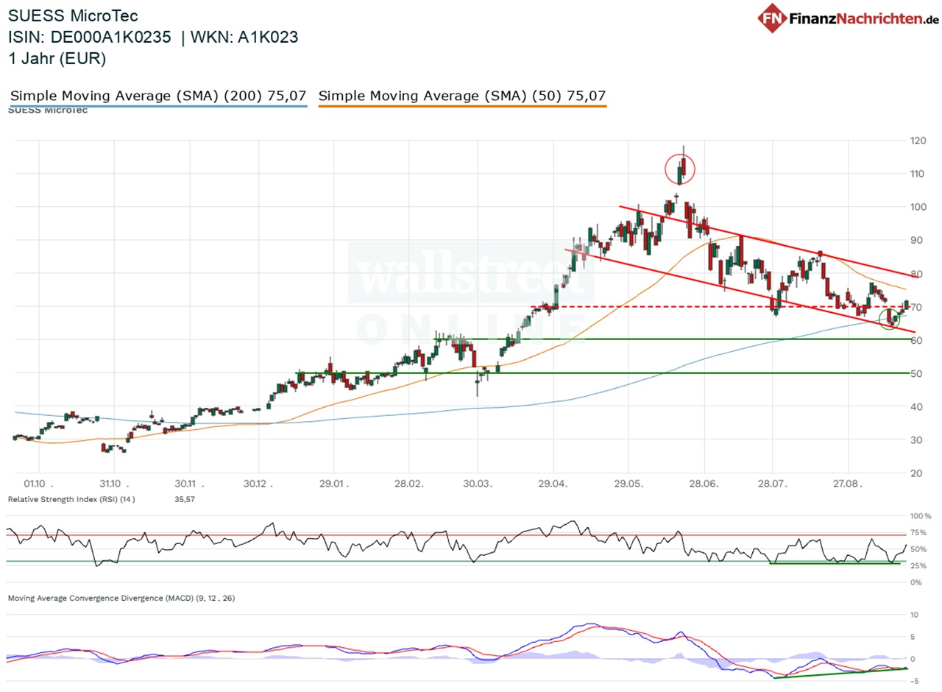
Task: Click the RSI 50% axis label
Action: 918,549
